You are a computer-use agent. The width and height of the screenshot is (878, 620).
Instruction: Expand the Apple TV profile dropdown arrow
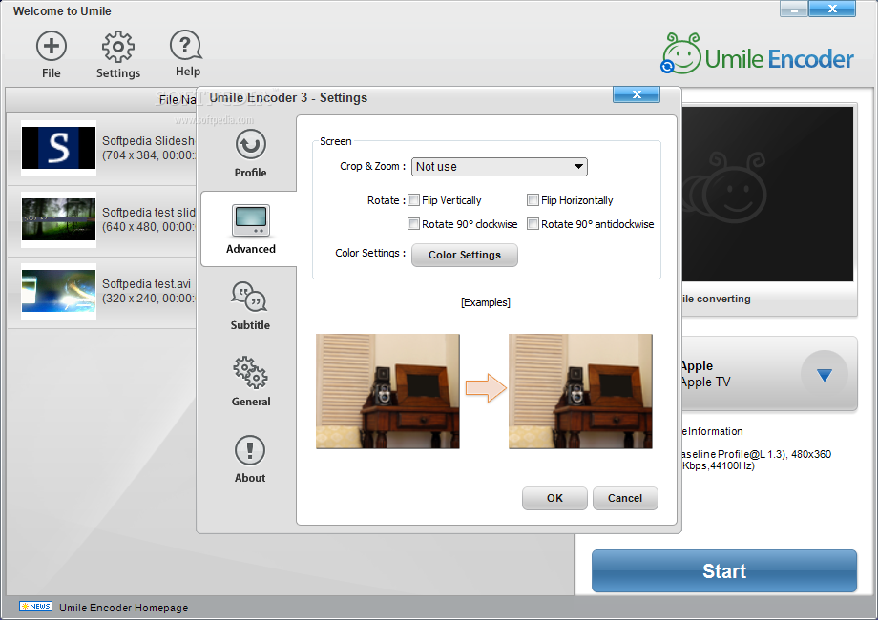point(825,374)
